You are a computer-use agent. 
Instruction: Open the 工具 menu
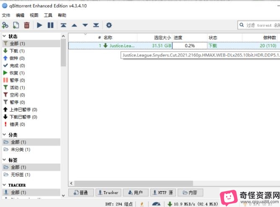[x=48, y=15]
